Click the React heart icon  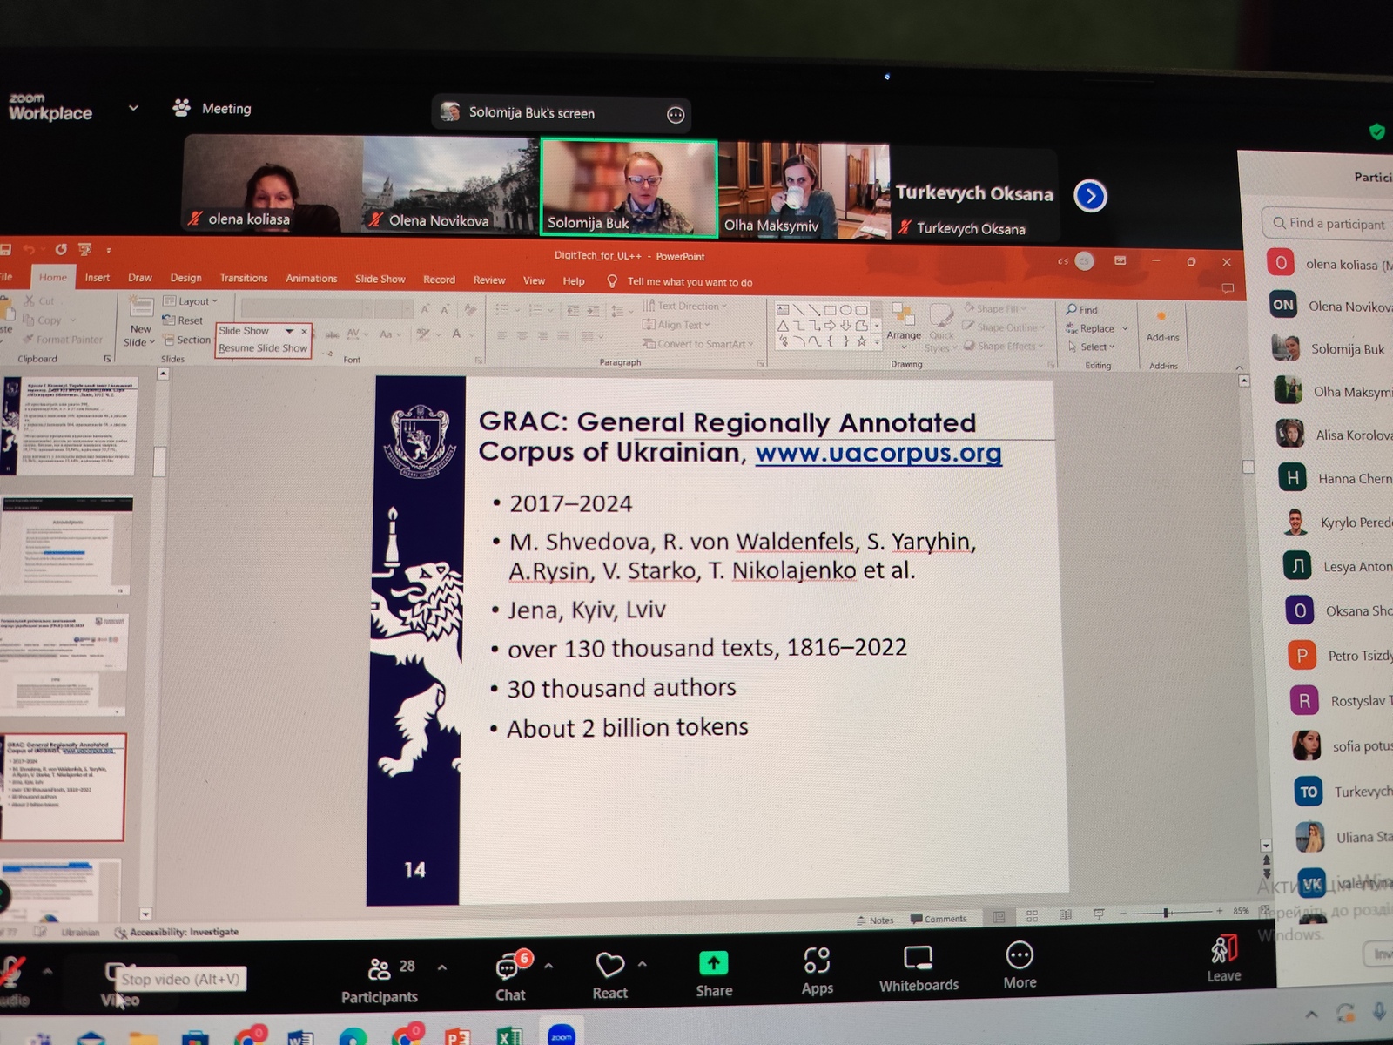click(x=609, y=965)
